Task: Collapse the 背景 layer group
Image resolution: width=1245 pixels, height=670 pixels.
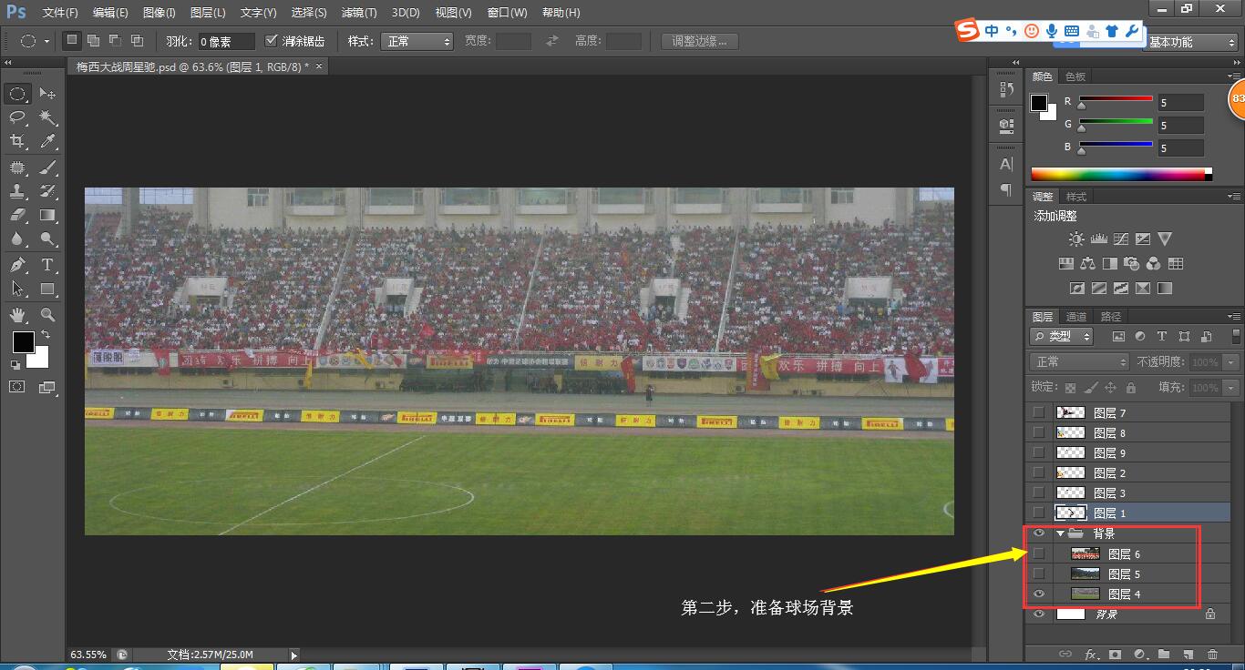Action: coord(1061,533)
